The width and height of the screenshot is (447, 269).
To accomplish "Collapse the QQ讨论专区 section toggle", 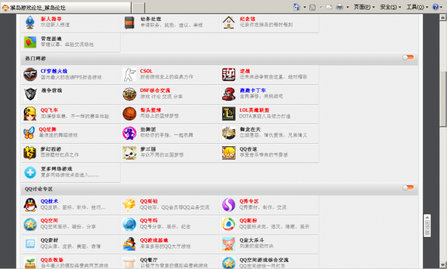I will 408,188.
